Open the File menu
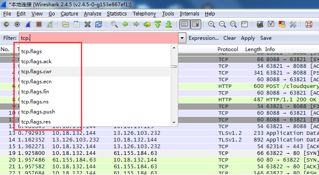The width and height of the screenshot is (319, 175). (7, 14)
